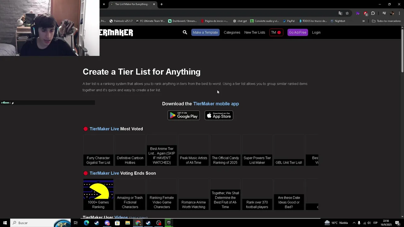Expand the bookmarks overflow chevron
The height and width of the screenshot is (227, 404).
363,21
